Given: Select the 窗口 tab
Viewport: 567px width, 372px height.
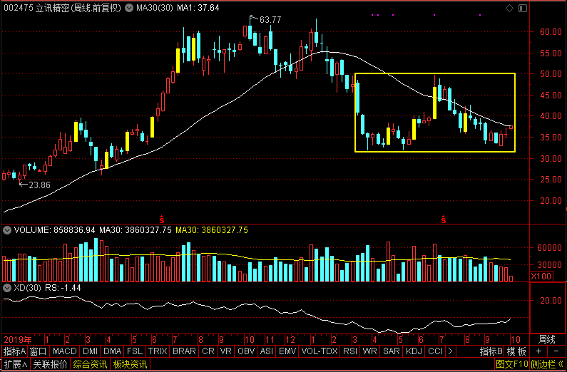Looking at the screenshot, I should click(38, 351).
